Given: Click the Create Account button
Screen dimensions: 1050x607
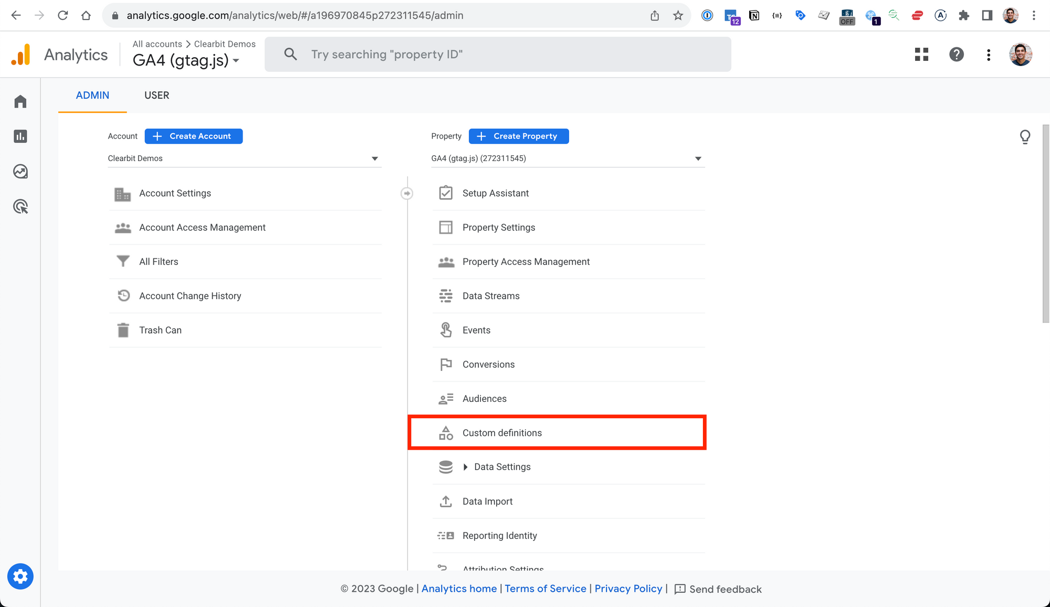Looking at the screenshot, I should (x=194, y=136).
